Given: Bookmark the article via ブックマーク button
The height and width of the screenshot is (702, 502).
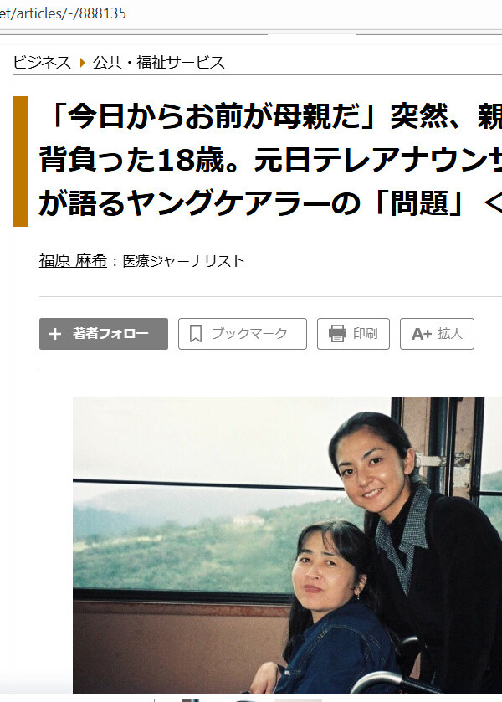Looking at the screenshot, I should click(x=243, y=334).
